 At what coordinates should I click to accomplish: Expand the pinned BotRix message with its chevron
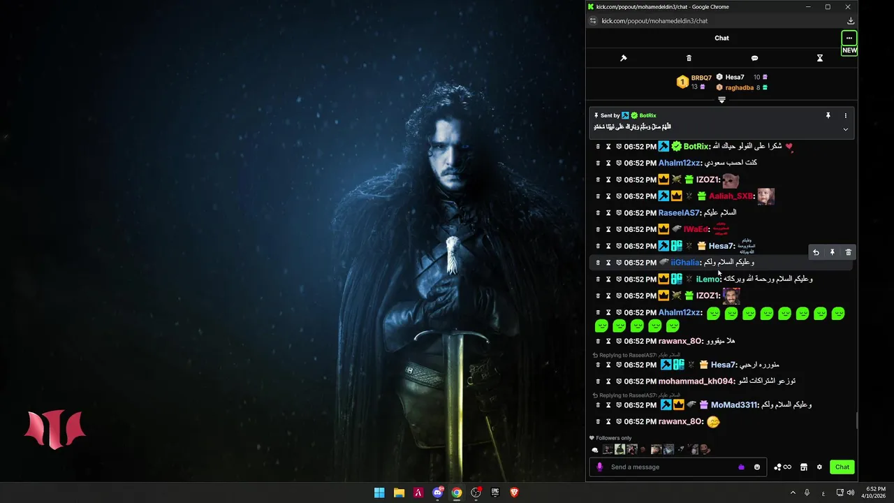point(845,129)
